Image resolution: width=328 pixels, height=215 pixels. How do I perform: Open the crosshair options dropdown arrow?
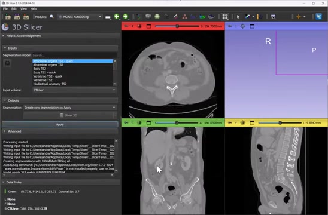coord(305,17)
